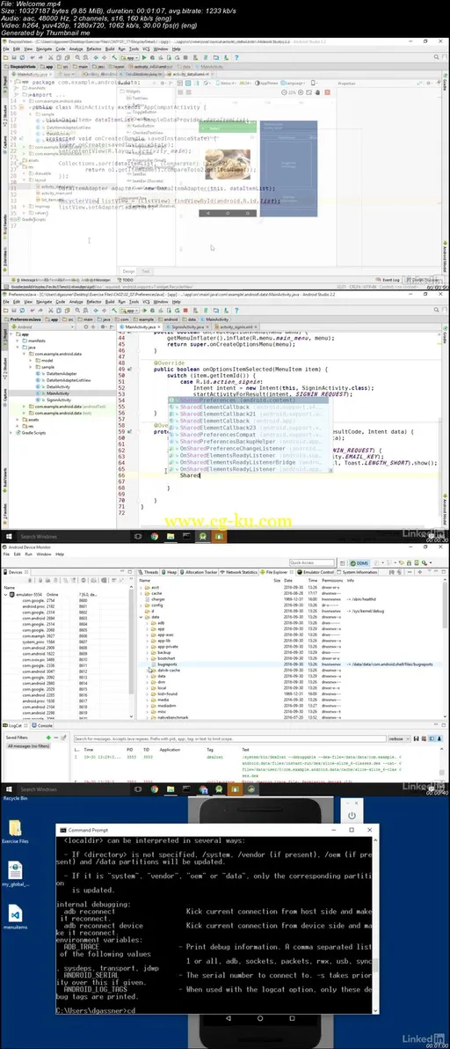450x1049 pixels.
Task: Select system_proc process in Devices list
Action: 33,642
